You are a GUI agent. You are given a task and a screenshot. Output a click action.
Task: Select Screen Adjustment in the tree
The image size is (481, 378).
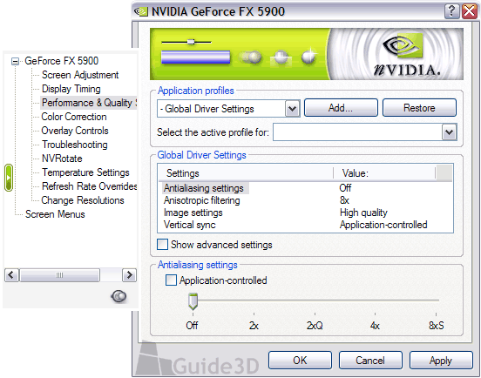point(80,75)
